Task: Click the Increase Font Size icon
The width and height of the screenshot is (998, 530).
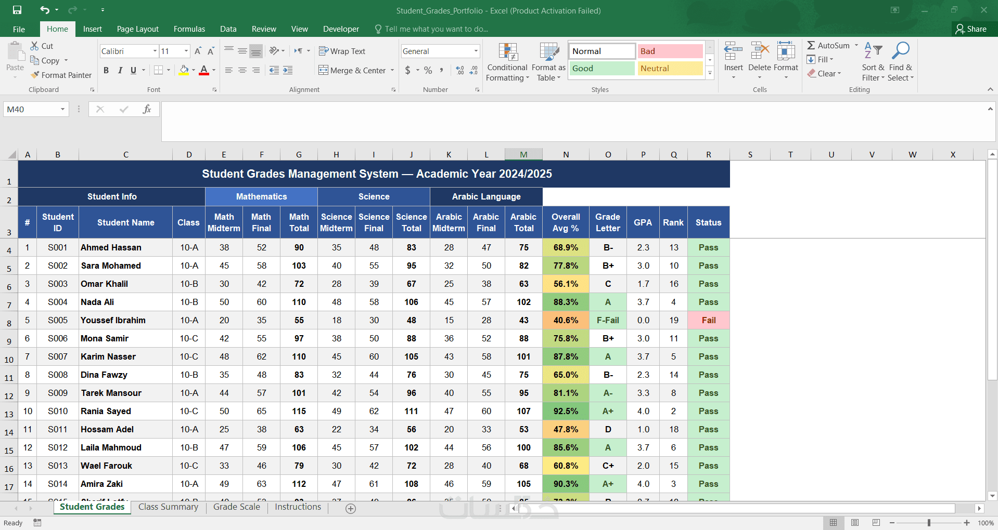Action: tap(198, 51)
